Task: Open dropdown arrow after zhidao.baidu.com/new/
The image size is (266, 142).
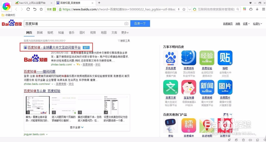Action: [x=52, y=84]
